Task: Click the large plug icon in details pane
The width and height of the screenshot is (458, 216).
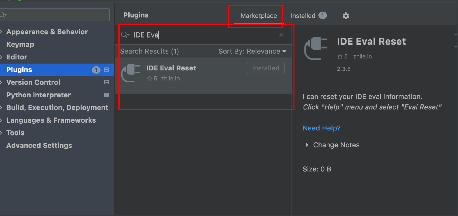Action: [316, 48]
